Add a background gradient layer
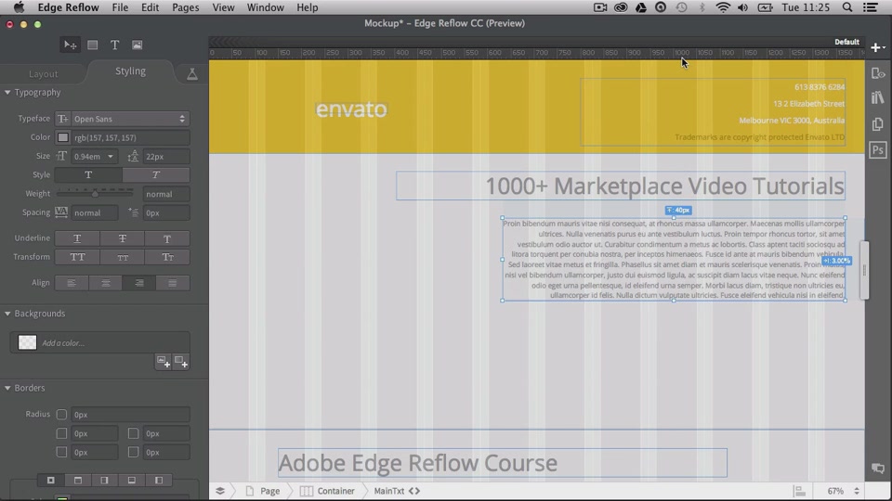Screen dimensions: 892x501 (x=181, y=362)
